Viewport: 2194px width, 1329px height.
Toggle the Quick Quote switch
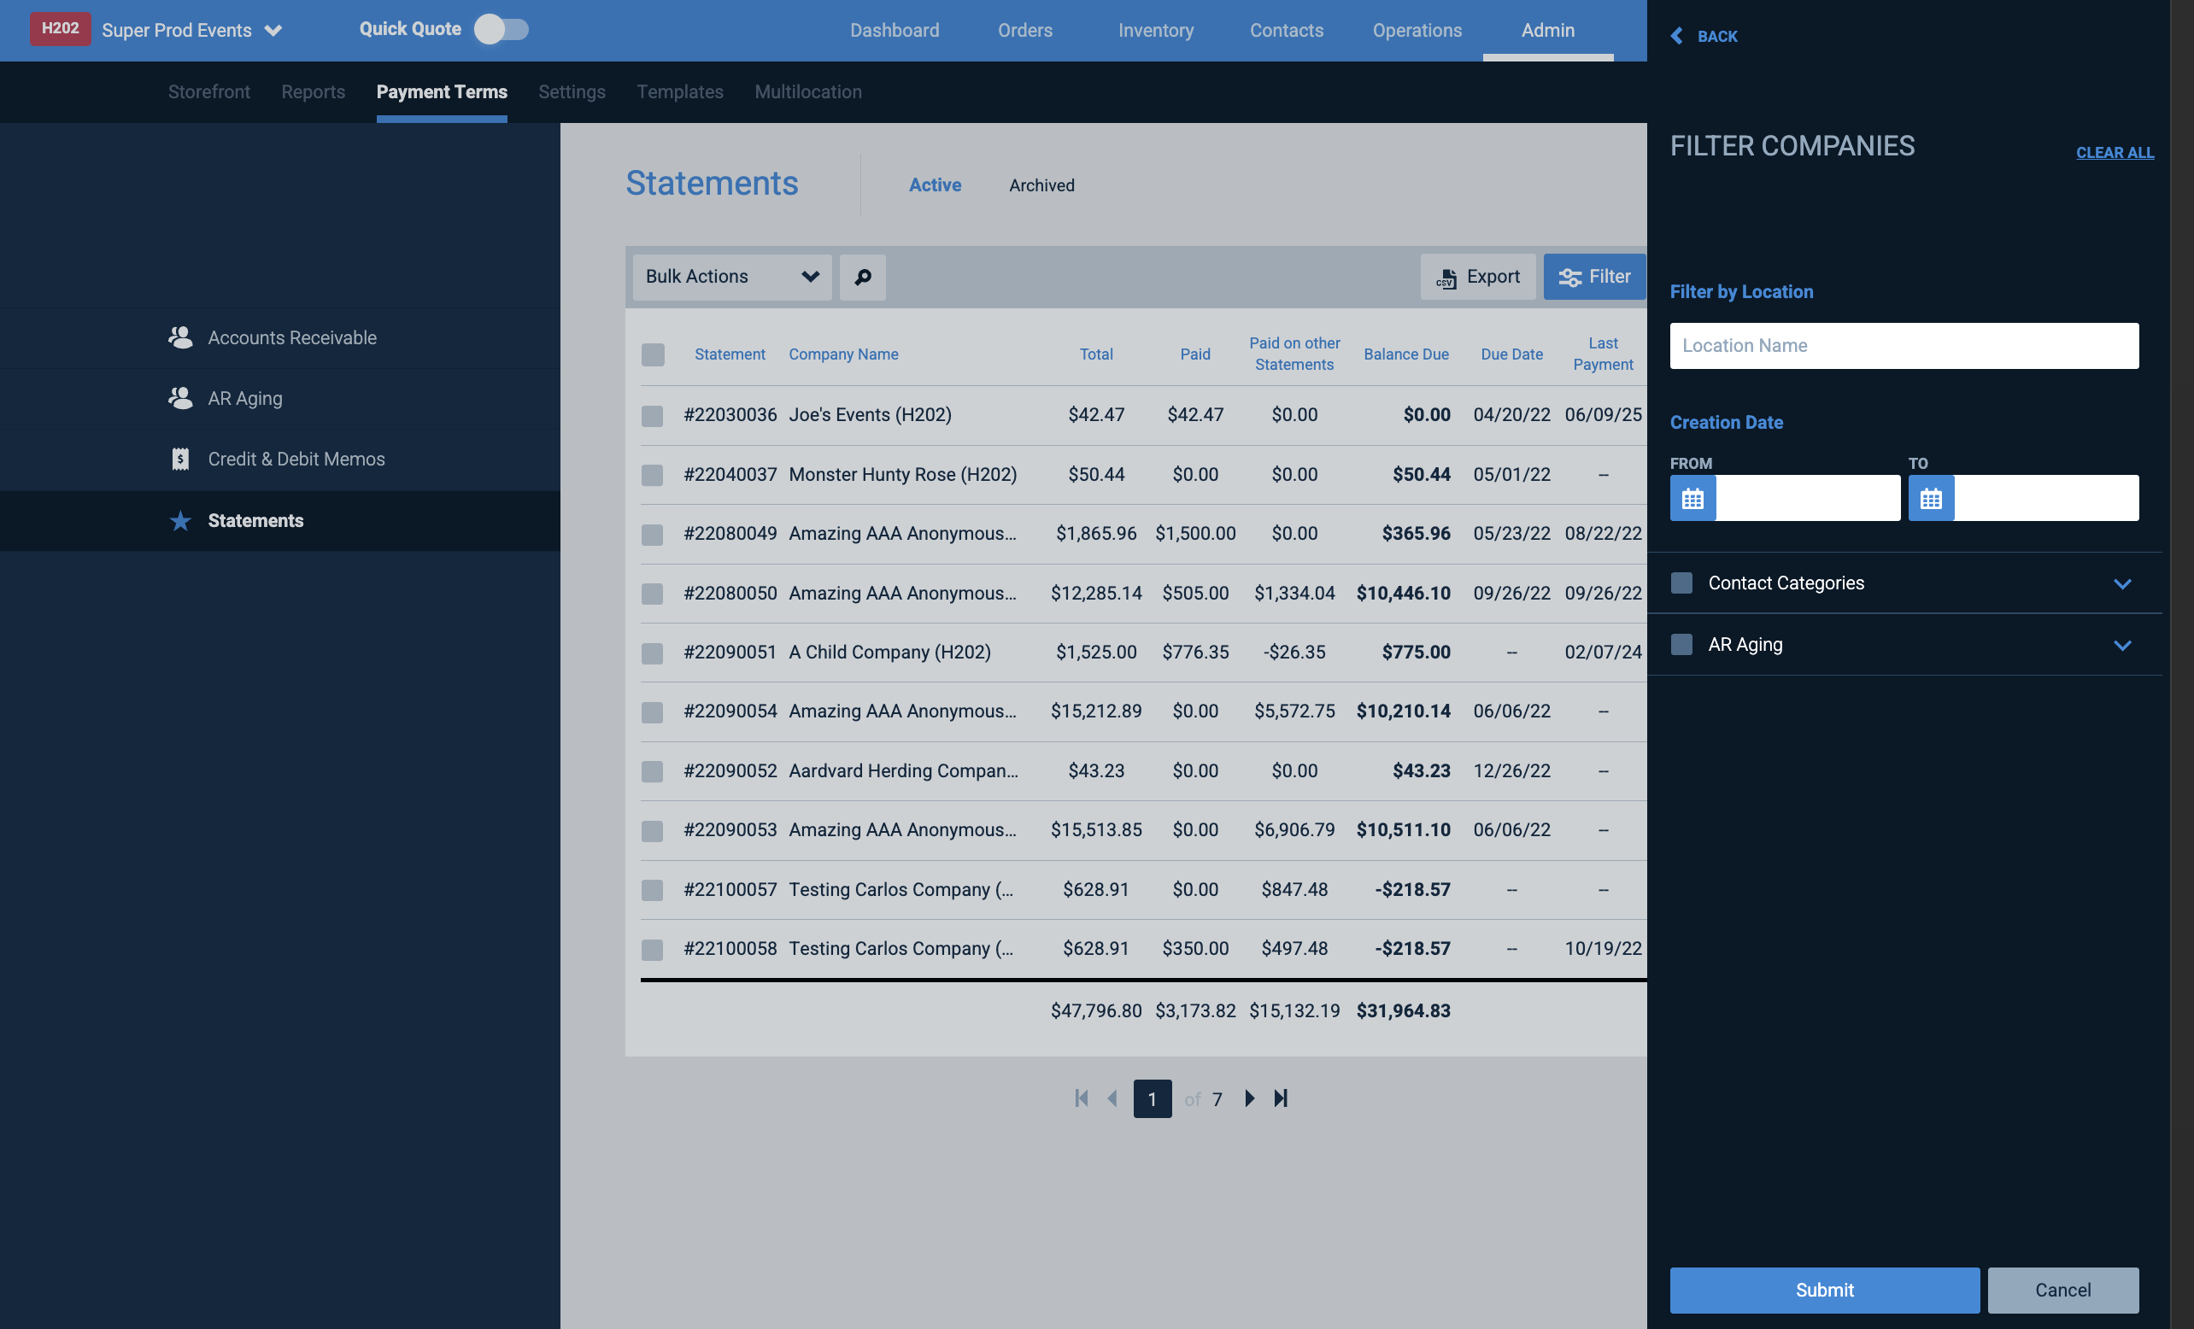pyautogui.click(x=502, y=29)
